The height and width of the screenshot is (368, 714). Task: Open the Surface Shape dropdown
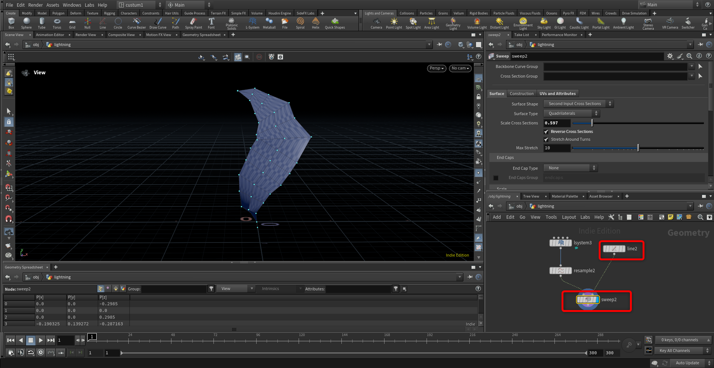(x=578, y=104)
